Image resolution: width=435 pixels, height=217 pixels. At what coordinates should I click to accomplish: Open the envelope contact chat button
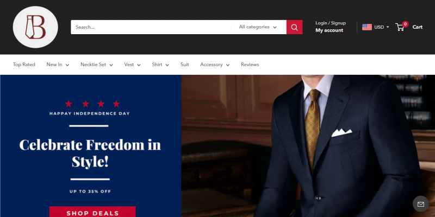pos(420,204)
